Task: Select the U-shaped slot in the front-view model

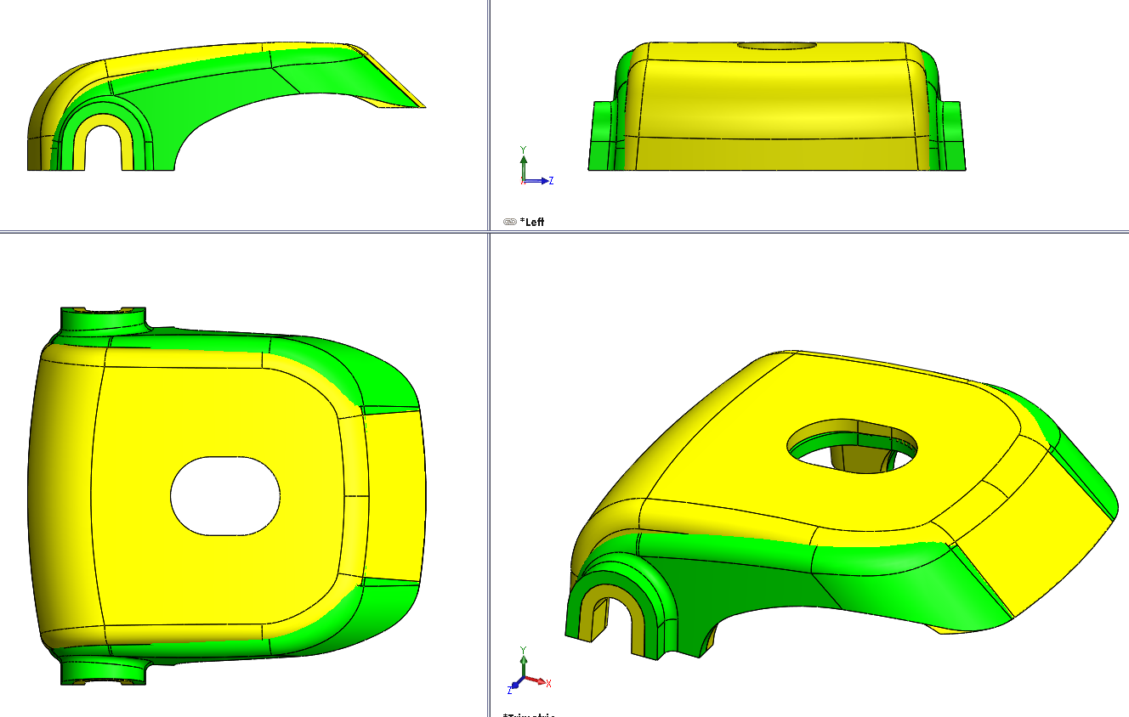Action: [x=103, y=148]
